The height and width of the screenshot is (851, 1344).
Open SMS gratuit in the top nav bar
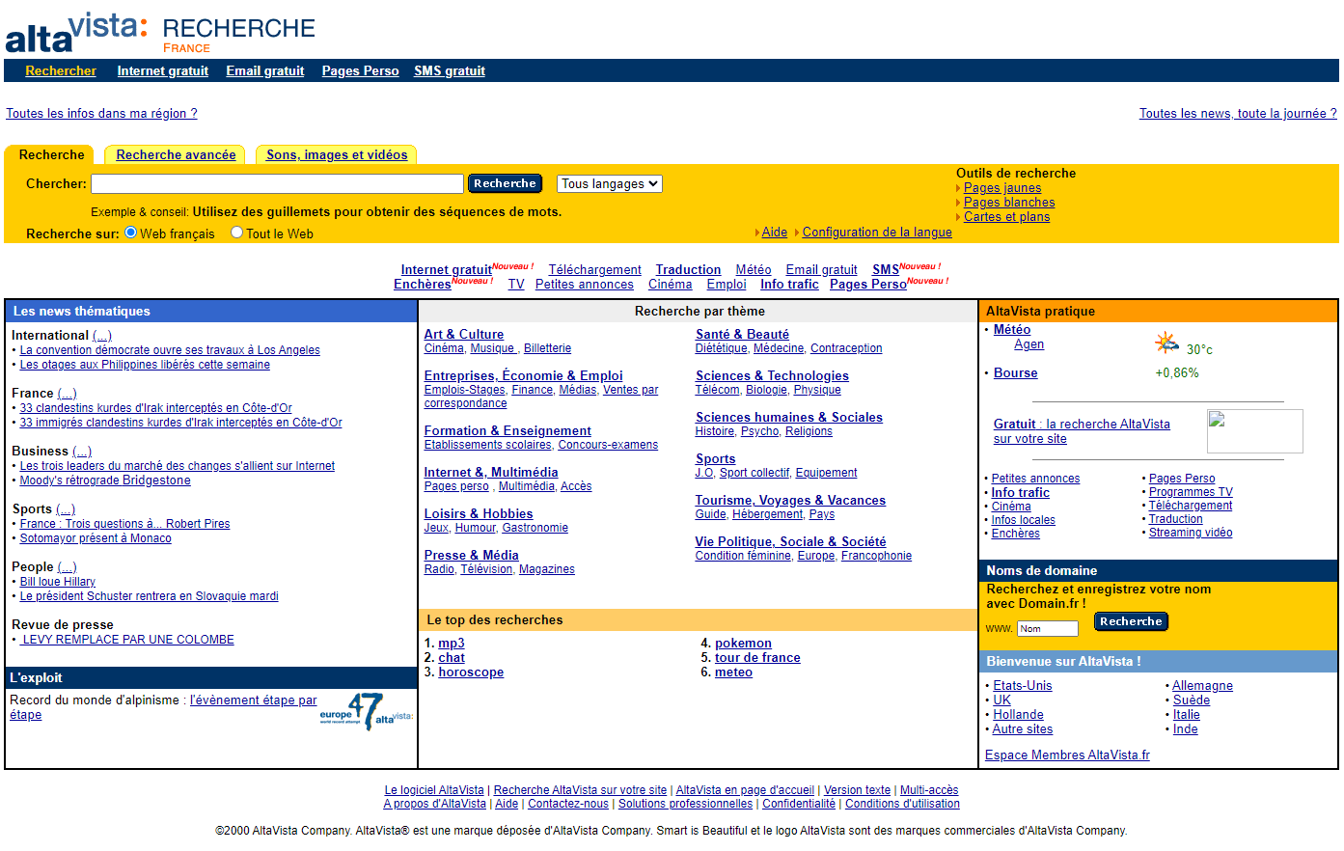click(450, 70)
